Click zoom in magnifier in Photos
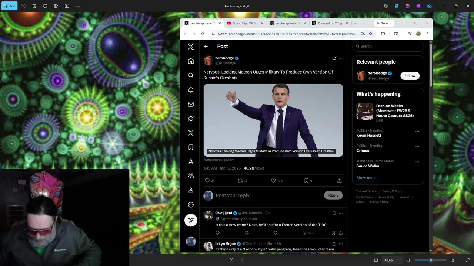Screen dimensions: 474x266 [x=452, y=260]
